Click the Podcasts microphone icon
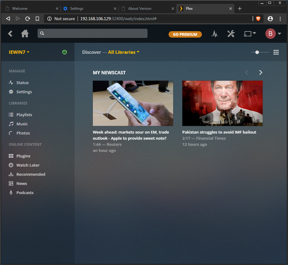 tap(11, 193)
